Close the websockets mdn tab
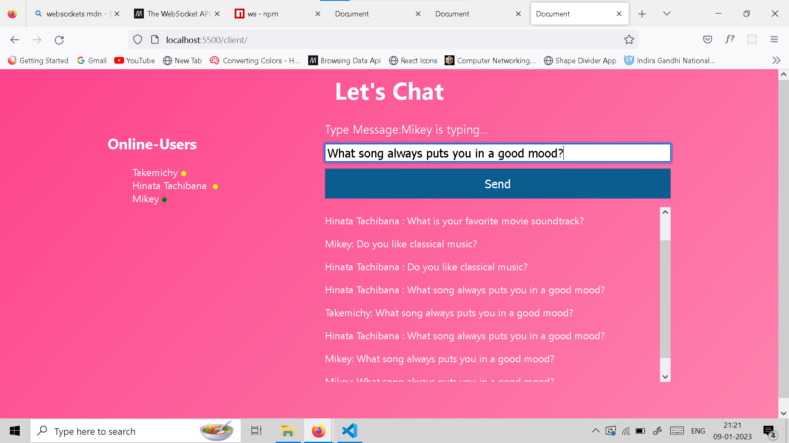Screen dimensions: 789x443 click(x=117, y=14)
